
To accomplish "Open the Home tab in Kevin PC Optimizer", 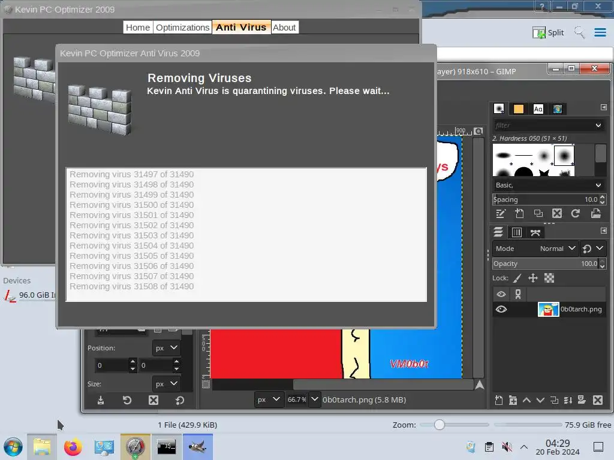I will [x=138, y=28].
